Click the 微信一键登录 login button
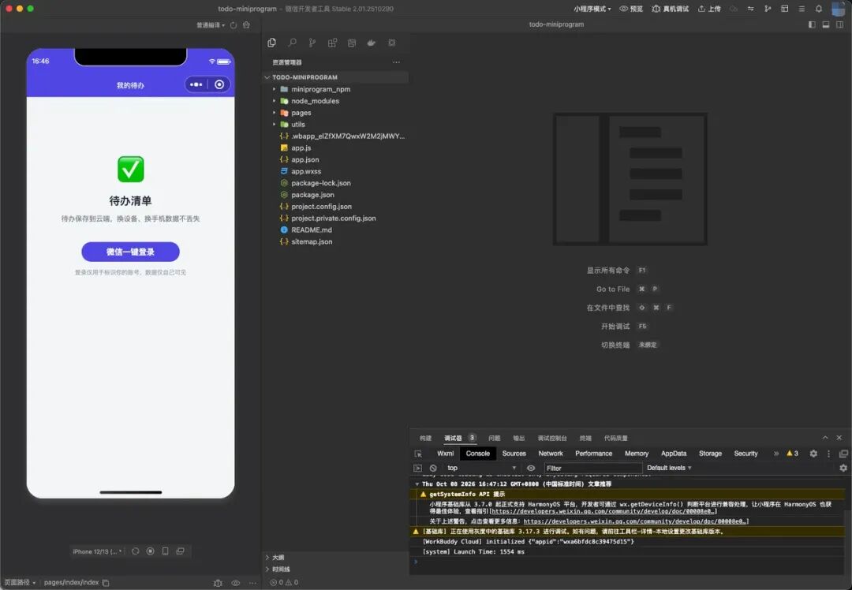The width and height of the screenshot is (852, 590). (x=130, y=252)
